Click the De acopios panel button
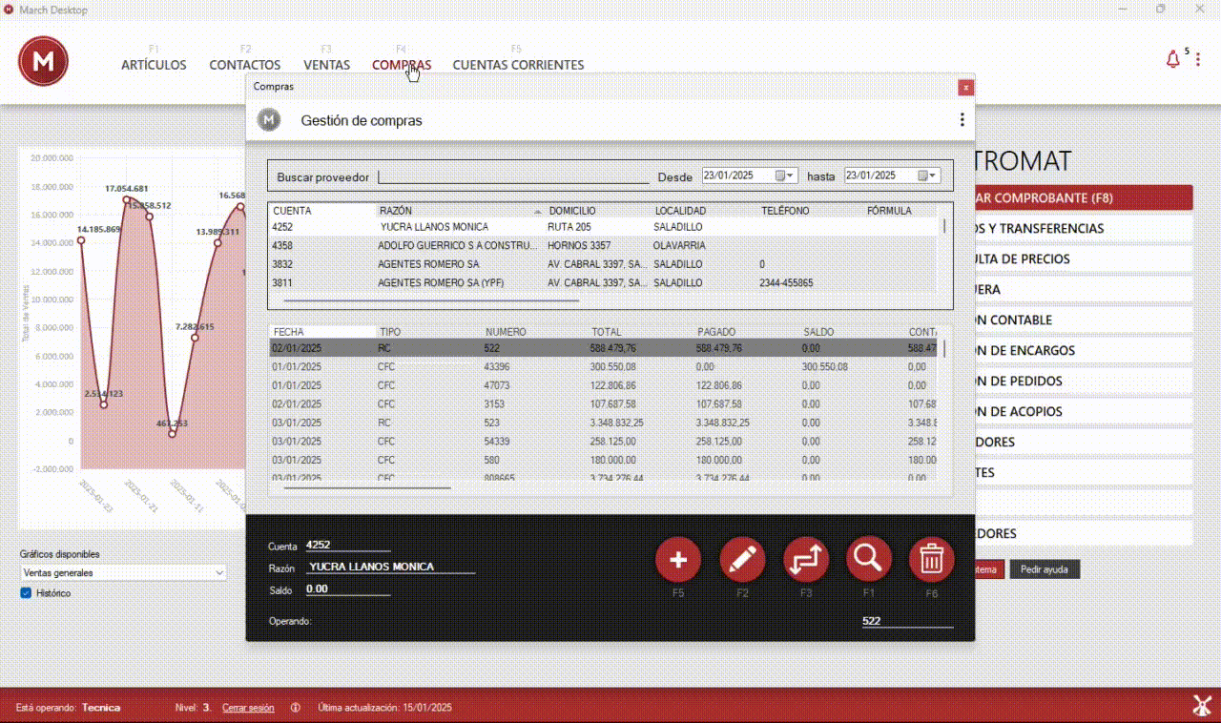1221x723 pixels. pyautogui.click(x=1084, y=411)
